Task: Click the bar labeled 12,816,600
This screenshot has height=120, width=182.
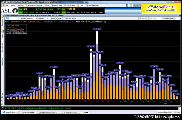Action: [120, 82]
